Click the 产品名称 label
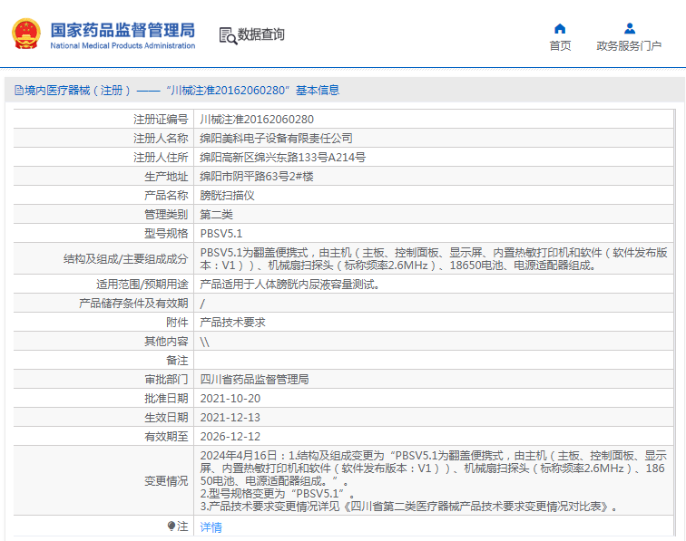This screenshot has height=541, width=686. [166, 196]
